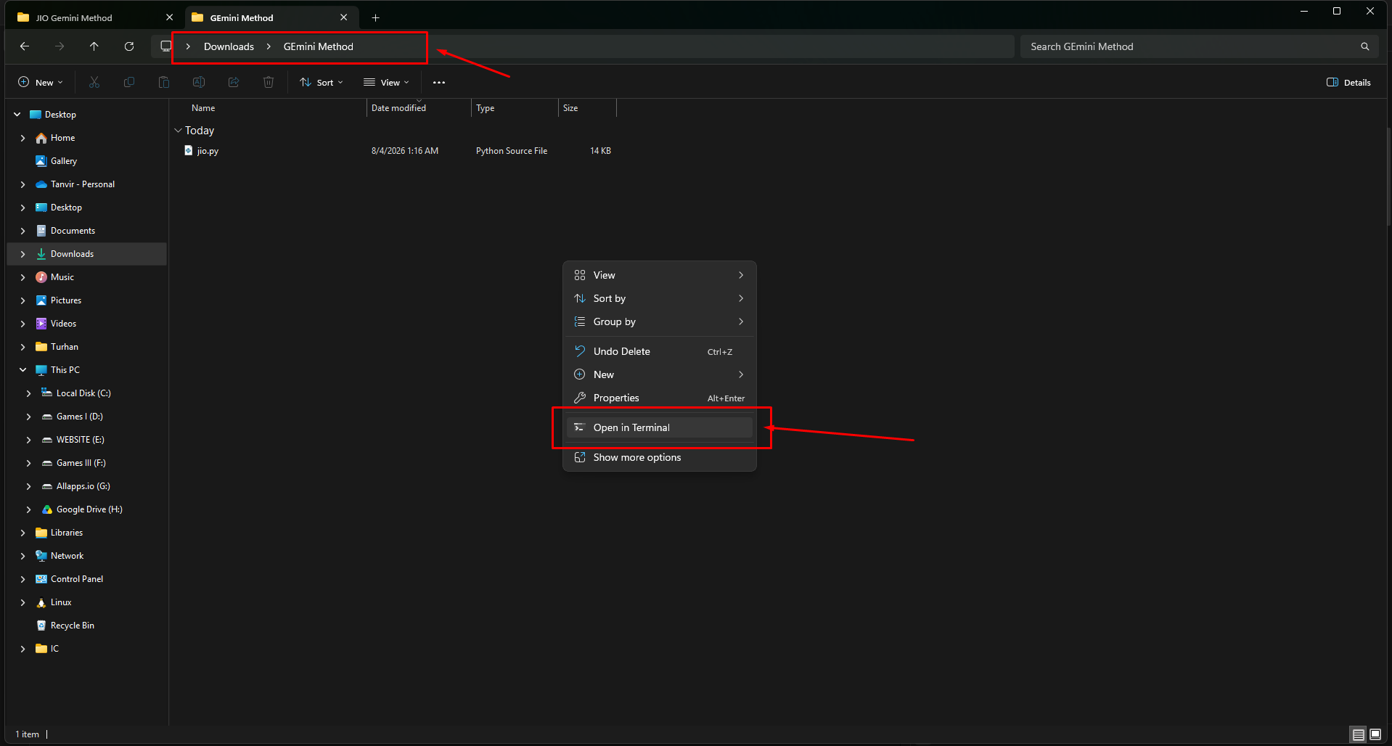
Task: Click the Forward navigation arrow
Action: [x=60, y=46]
